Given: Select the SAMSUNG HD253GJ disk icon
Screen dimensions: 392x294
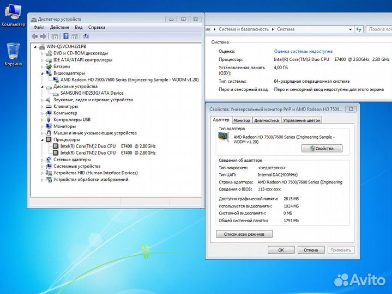Looking at the screenshot, I should click(56, 93).
